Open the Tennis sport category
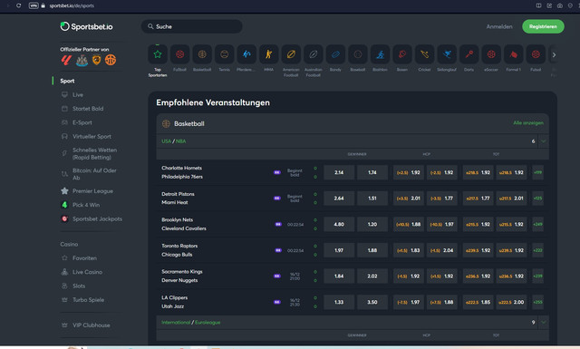This screenshot has width=580, height=349. click(224, 54)
